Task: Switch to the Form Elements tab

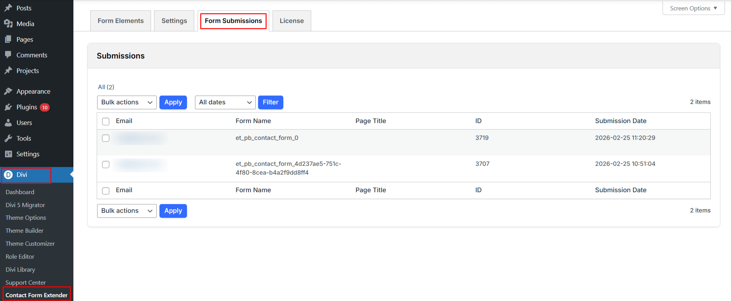Action: pos(120,21)
